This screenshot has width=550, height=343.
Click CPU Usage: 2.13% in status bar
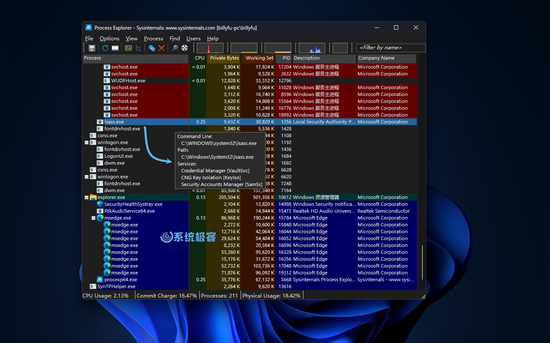pos(105,295)
